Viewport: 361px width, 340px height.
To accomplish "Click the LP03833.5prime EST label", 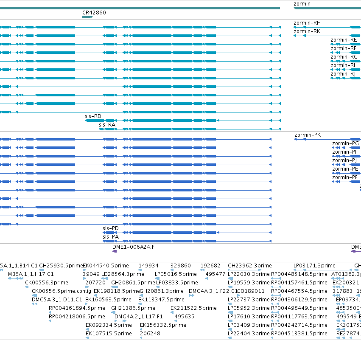I will tap(177, 283).
